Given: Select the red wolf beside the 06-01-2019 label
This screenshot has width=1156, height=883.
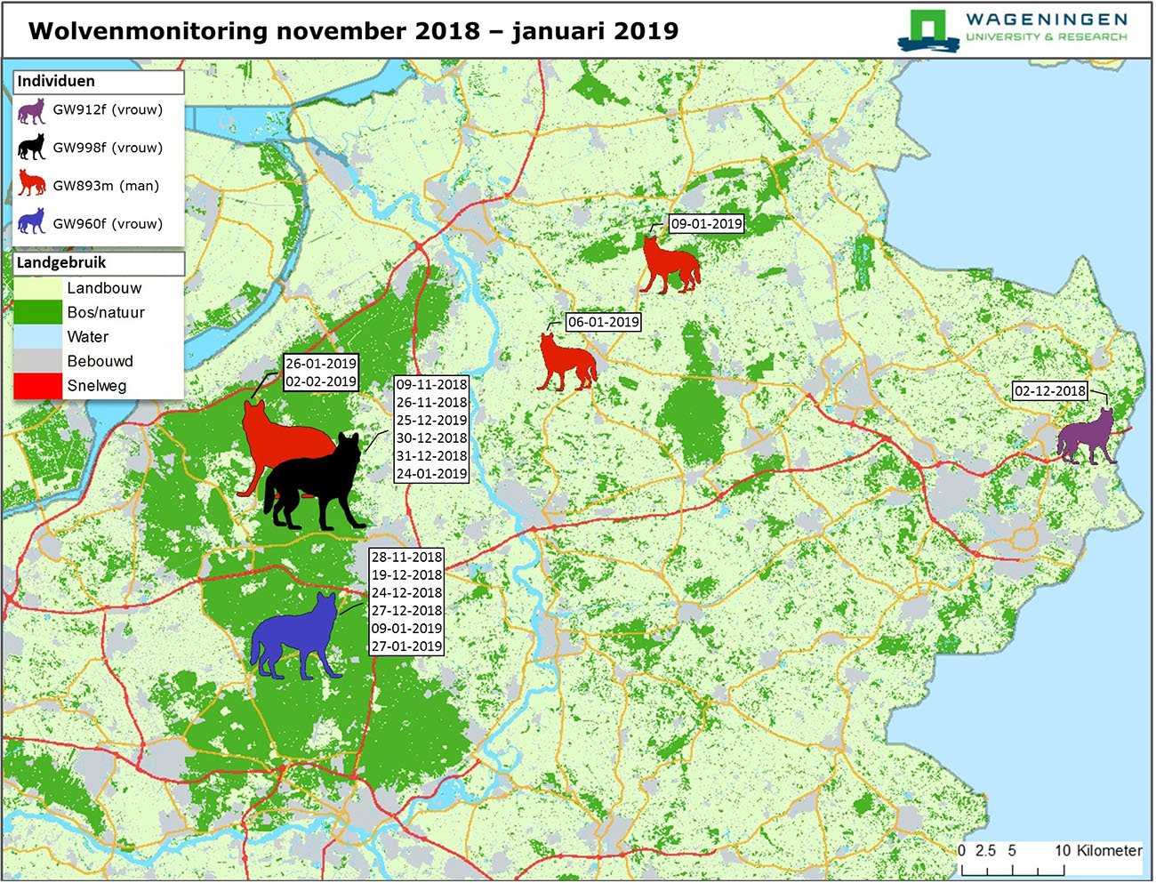Looking at the screenshot, I should click(566, 363).
